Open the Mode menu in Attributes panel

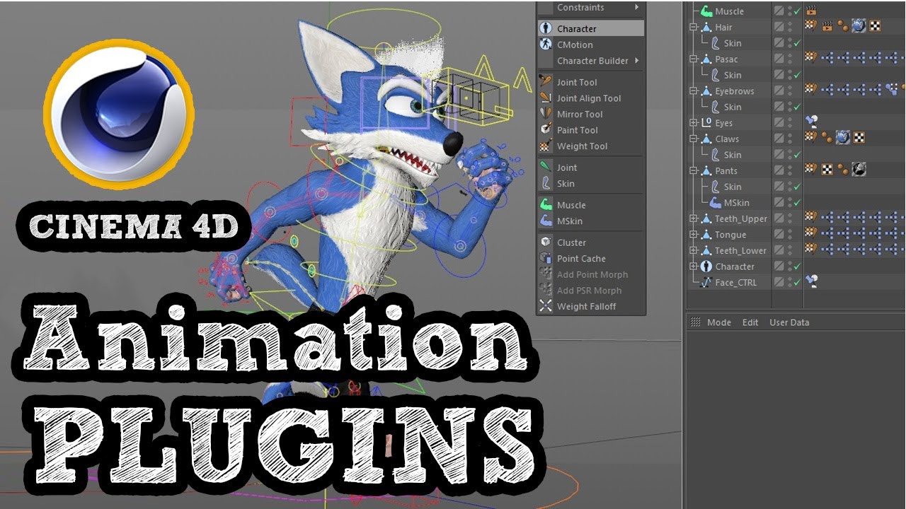pos(719,322)
